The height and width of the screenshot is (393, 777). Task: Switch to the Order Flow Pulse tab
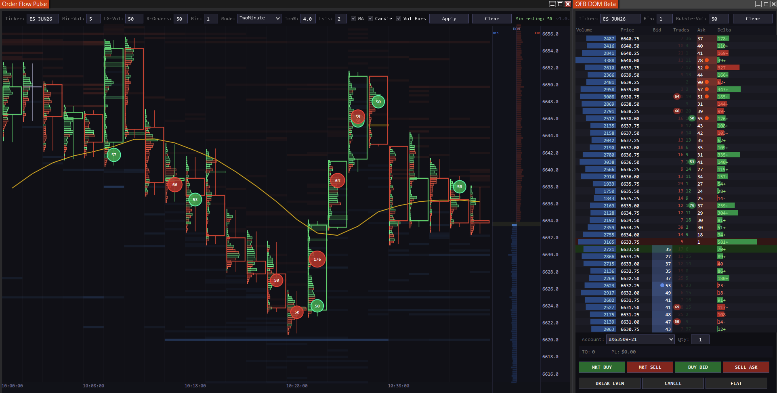click(25, 4)
